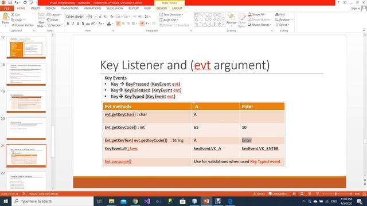This screenshot has height=206, width=367.
Task: Activate Format Painter
Action: [x=22, y=25]
